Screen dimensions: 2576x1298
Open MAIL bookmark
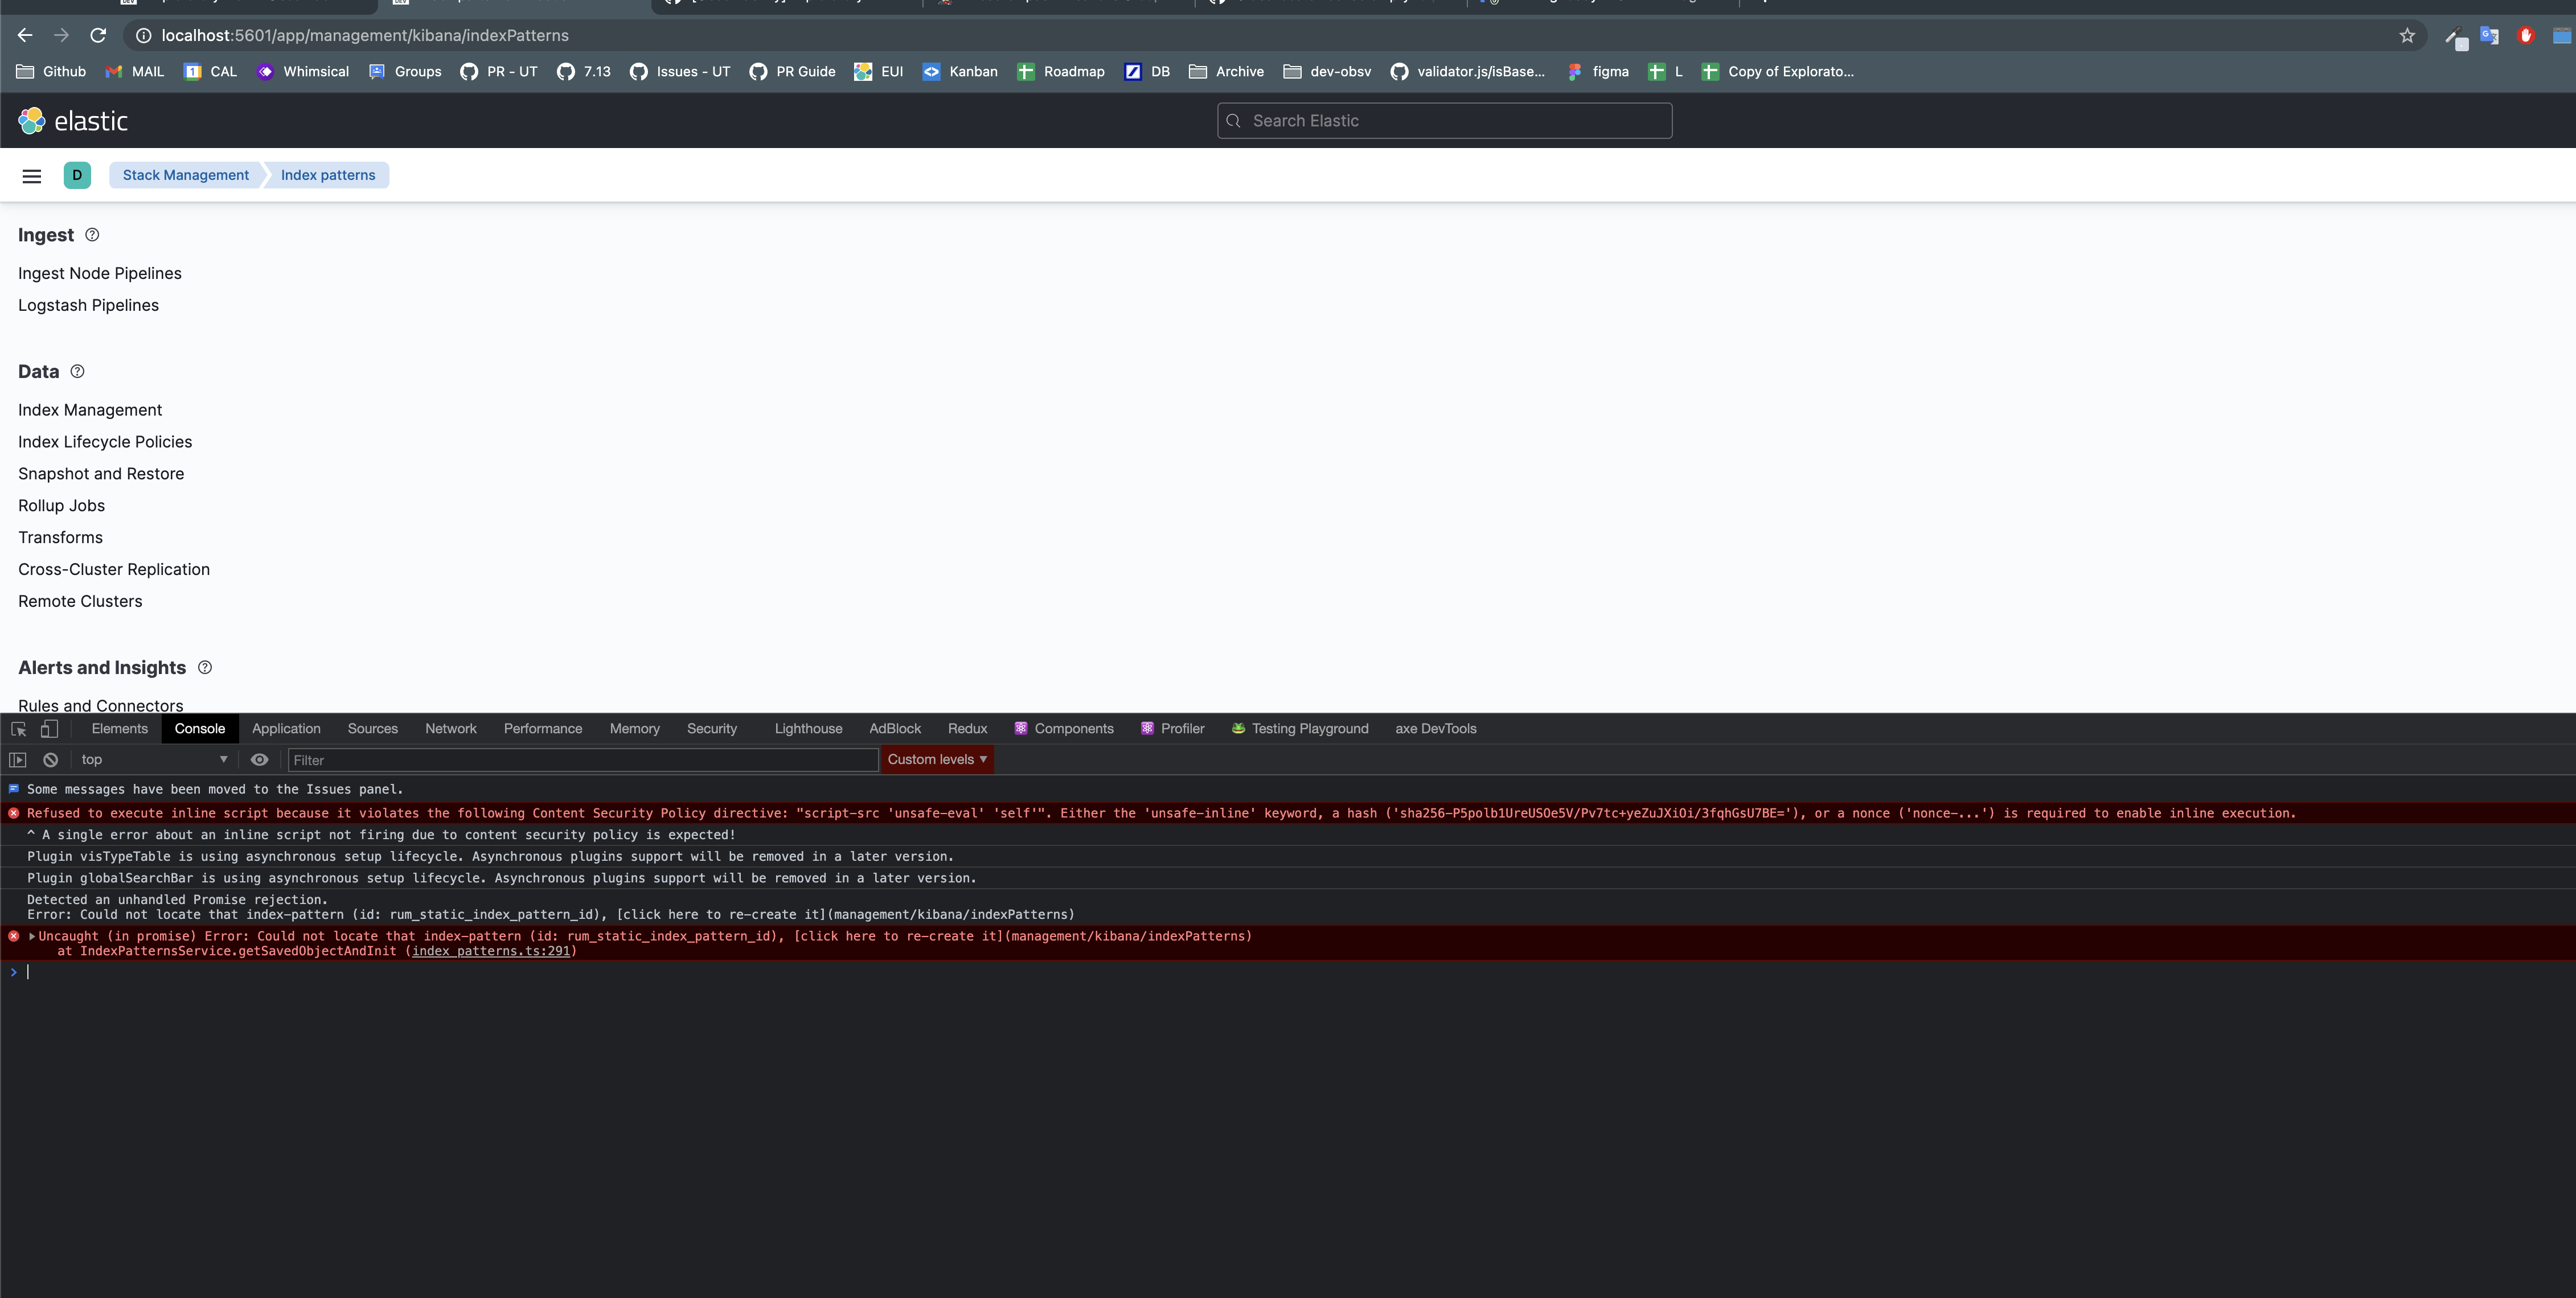(x=135, y=71)
